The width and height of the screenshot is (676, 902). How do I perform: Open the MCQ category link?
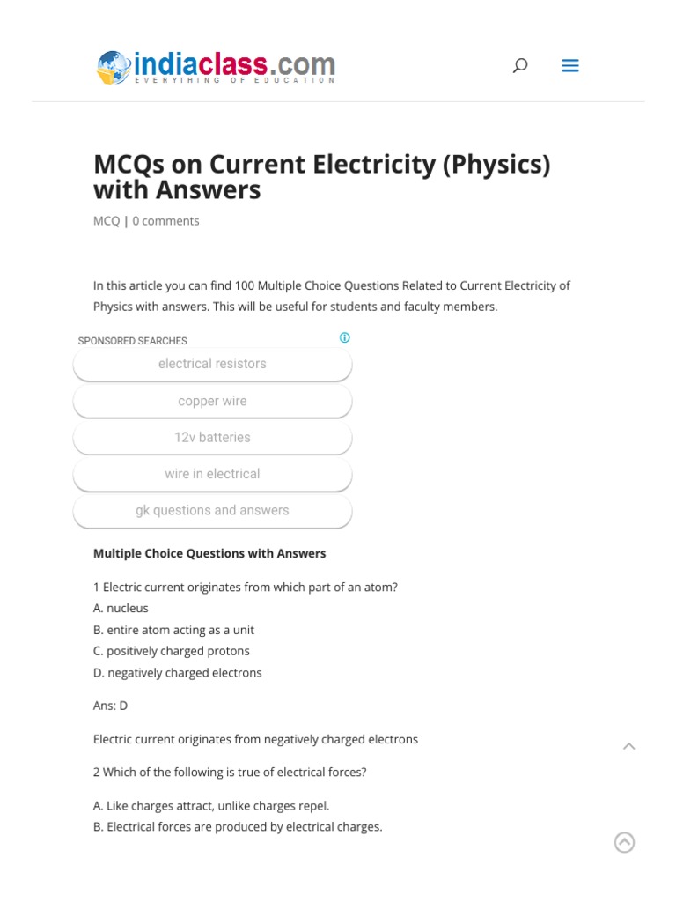107,221
